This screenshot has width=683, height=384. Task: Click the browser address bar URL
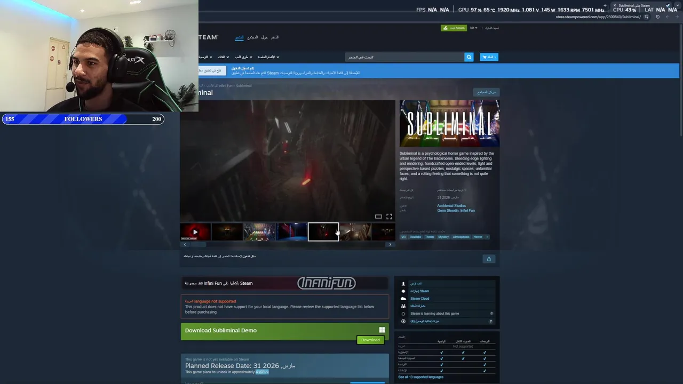click(598, 17)
